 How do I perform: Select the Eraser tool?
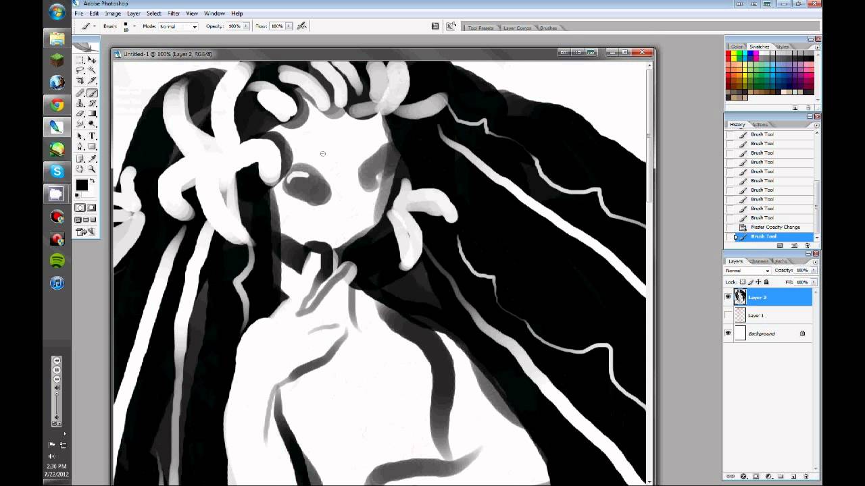(80, 113)
